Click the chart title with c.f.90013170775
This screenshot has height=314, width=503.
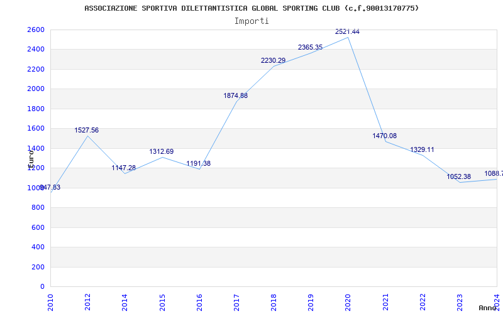[251, 8]
